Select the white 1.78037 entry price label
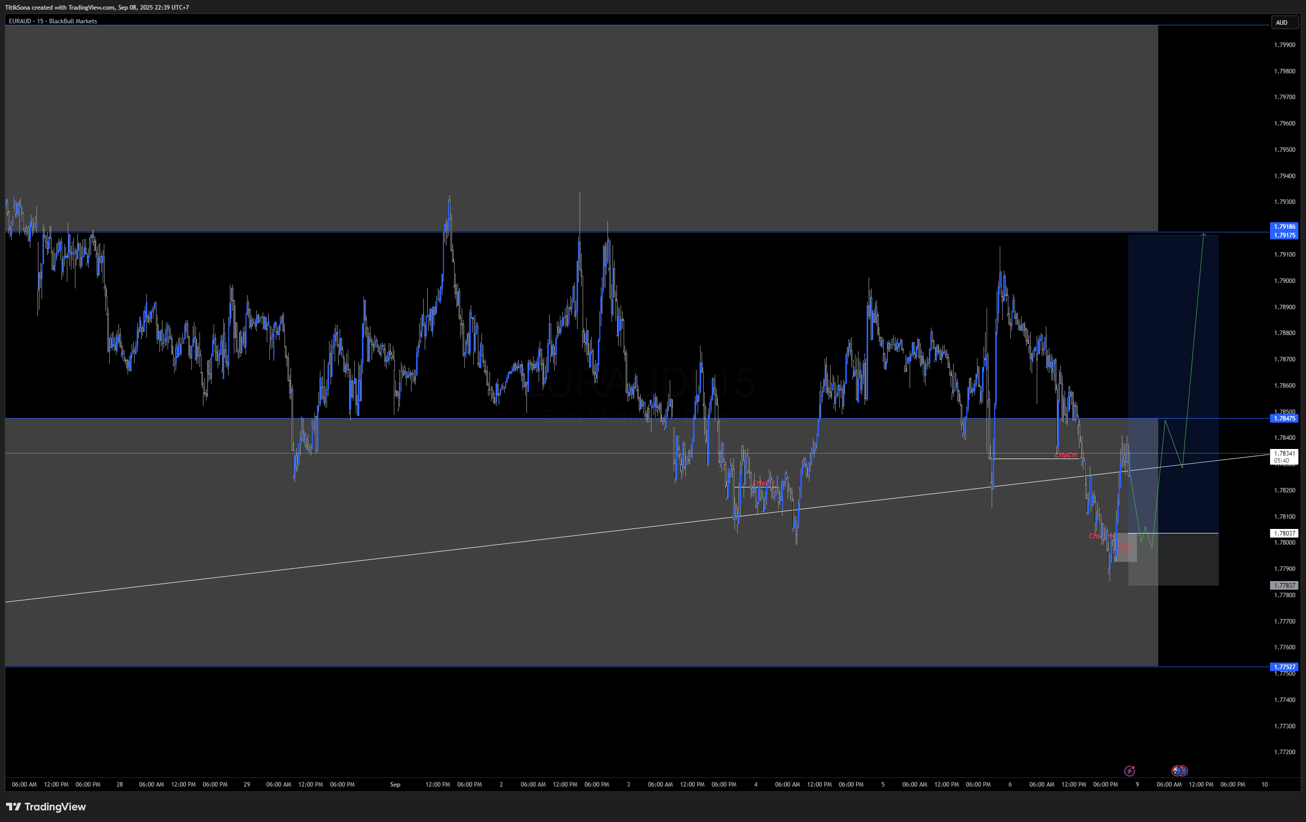Image resolution: width=1306 pixels, height=822 pixels. [x=1284, y=533]
